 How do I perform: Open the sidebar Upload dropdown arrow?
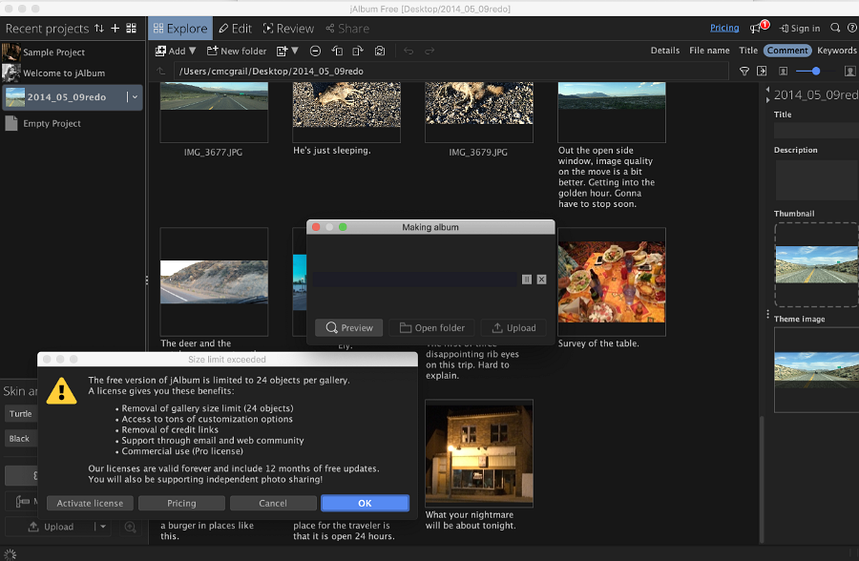click(x=102, y=527)
